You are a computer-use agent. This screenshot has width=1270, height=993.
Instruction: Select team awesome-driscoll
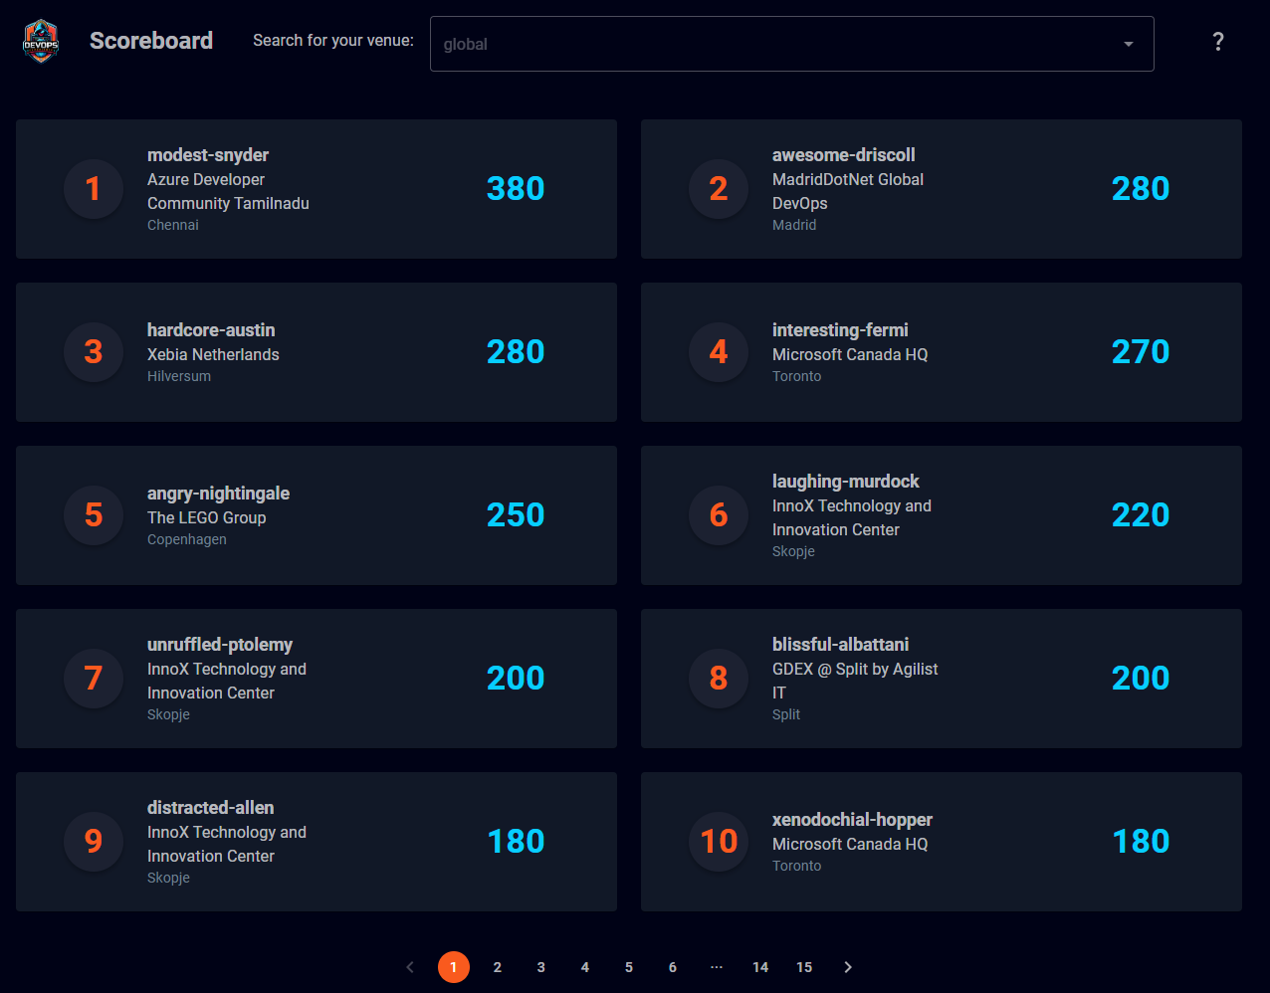[844, 155]
